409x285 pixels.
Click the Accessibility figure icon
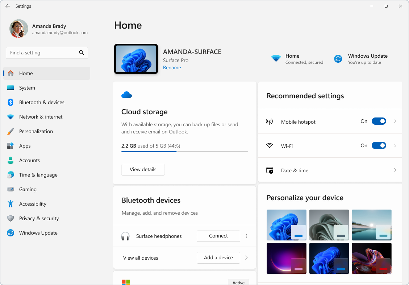11,204
